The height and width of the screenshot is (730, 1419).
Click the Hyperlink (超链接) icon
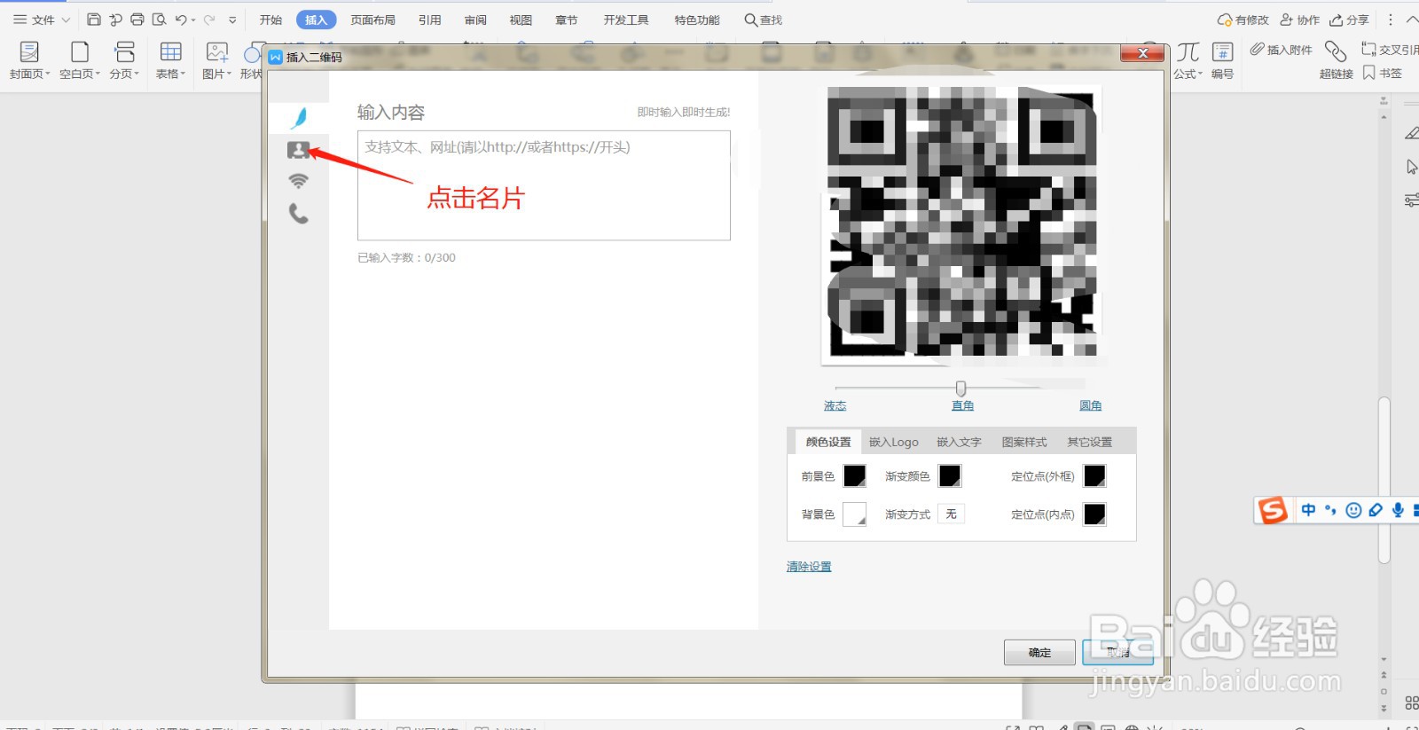pyautogui.click(x=1336, y=51)
